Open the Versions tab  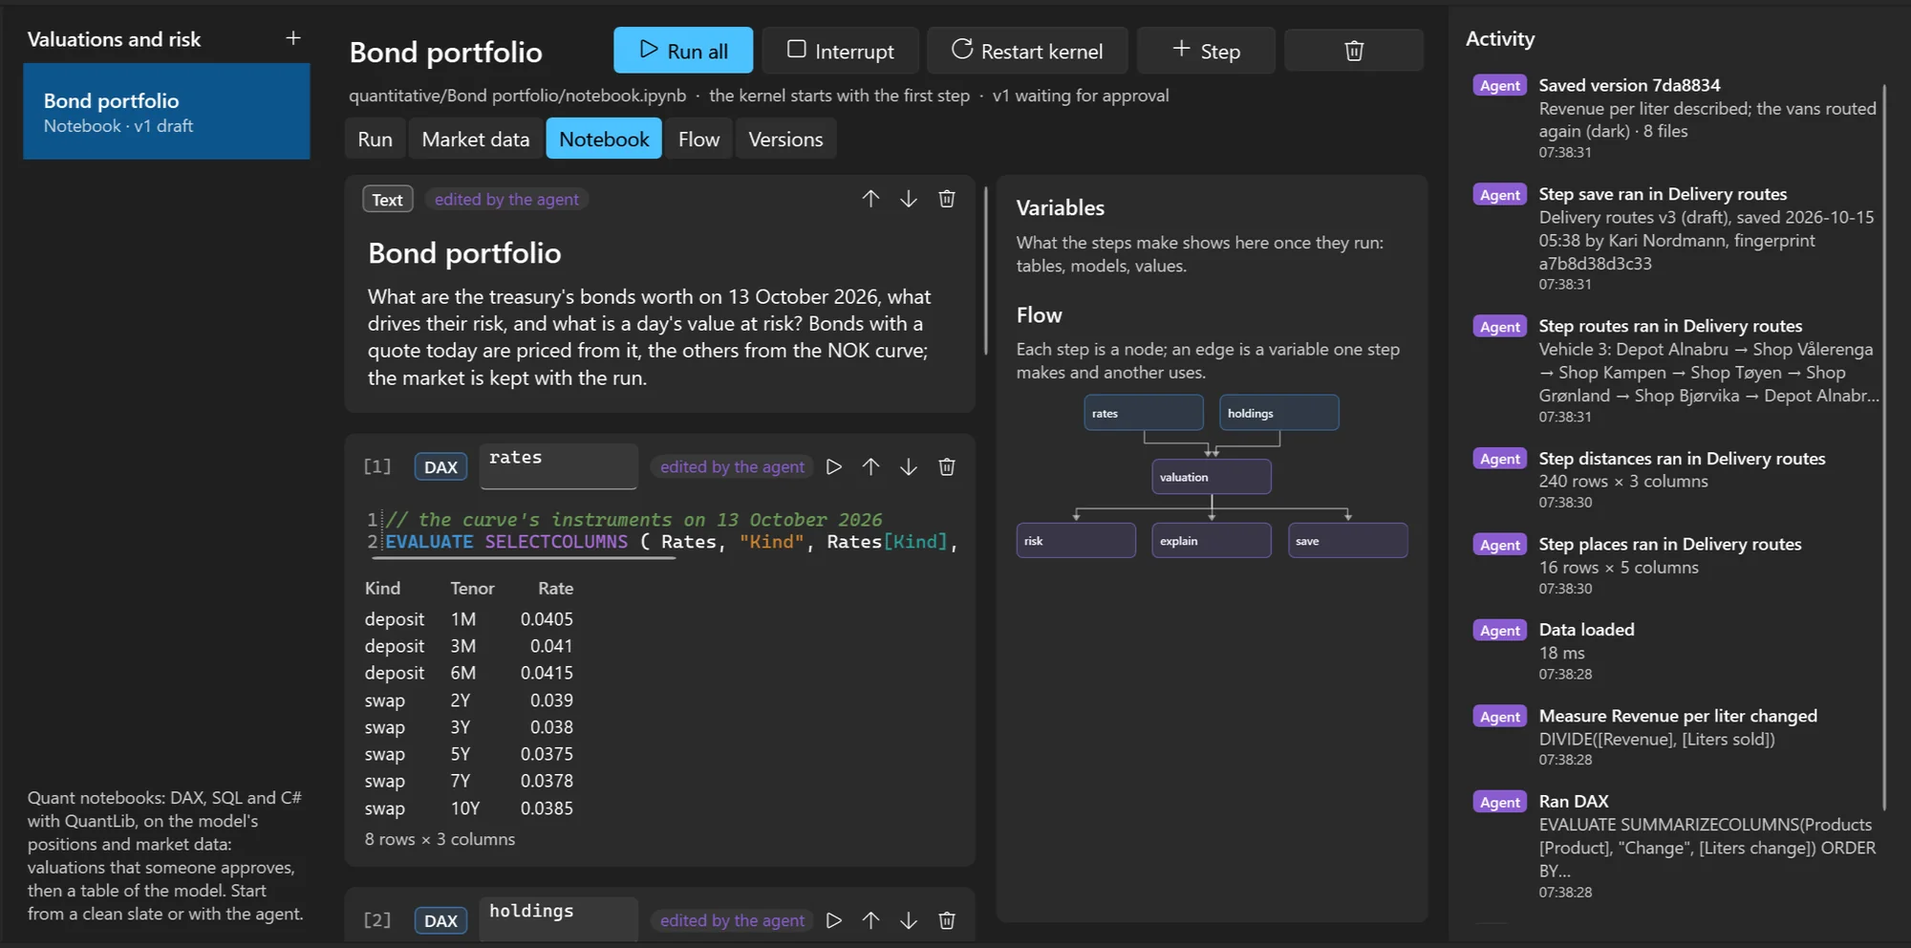785,140
